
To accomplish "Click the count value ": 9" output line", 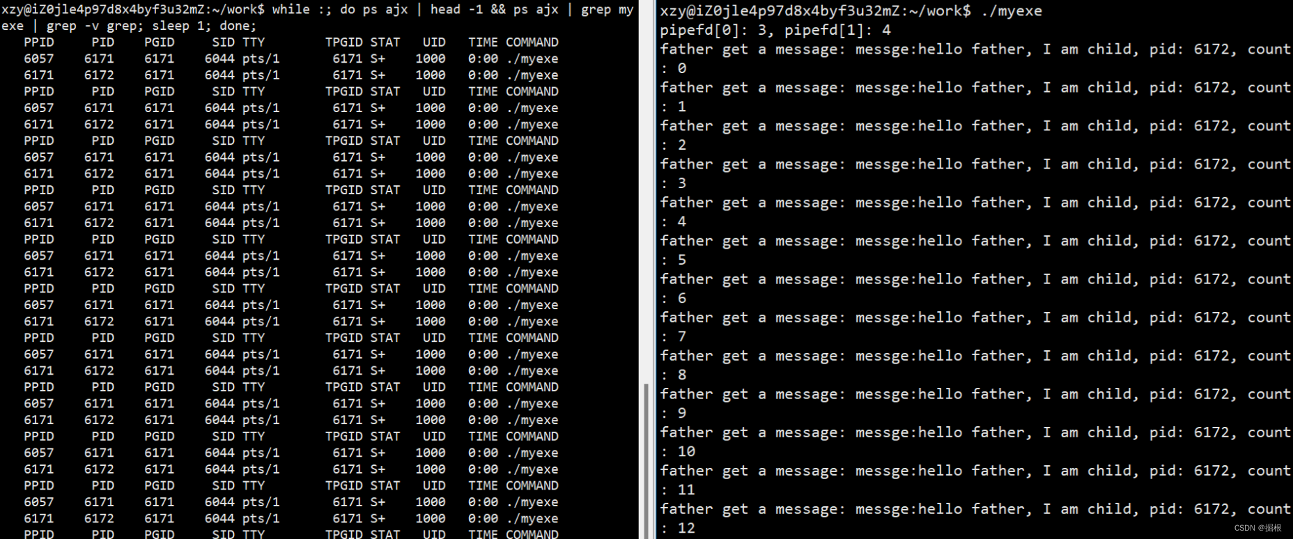I will click(x=674, y=413).
